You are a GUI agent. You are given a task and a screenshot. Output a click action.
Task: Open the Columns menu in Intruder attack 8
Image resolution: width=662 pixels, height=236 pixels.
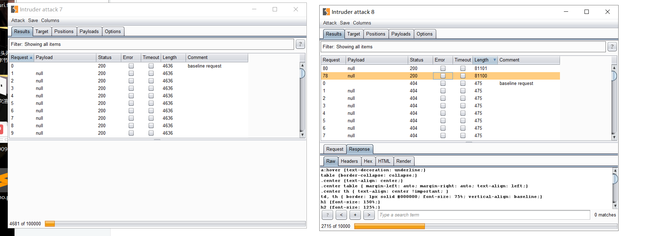[362, 23]
